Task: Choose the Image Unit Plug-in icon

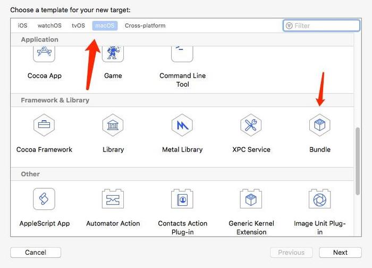Action: click(320, 199)
